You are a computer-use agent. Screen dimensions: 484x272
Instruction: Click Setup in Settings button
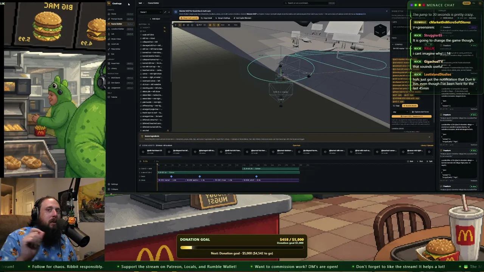tap(223, 18)
